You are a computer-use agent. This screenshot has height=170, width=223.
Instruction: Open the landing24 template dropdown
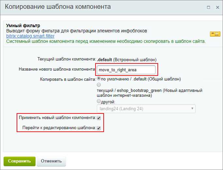[x=146, y=109]
